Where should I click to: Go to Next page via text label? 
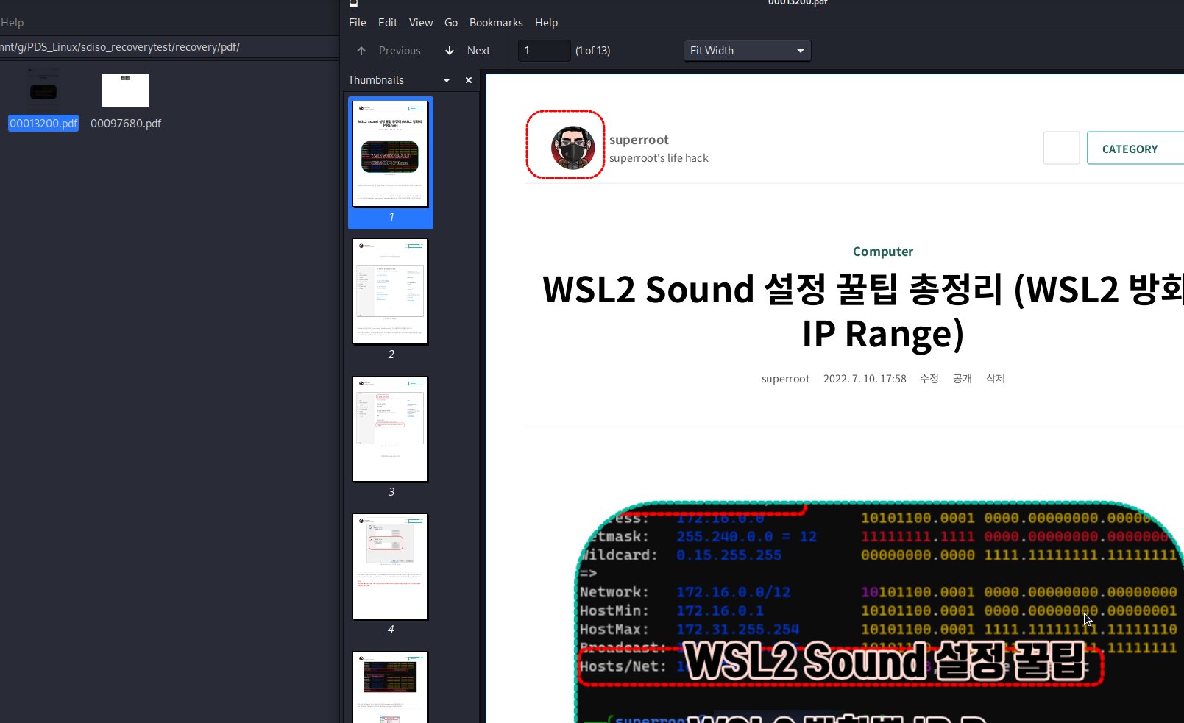tap(478, 51)
